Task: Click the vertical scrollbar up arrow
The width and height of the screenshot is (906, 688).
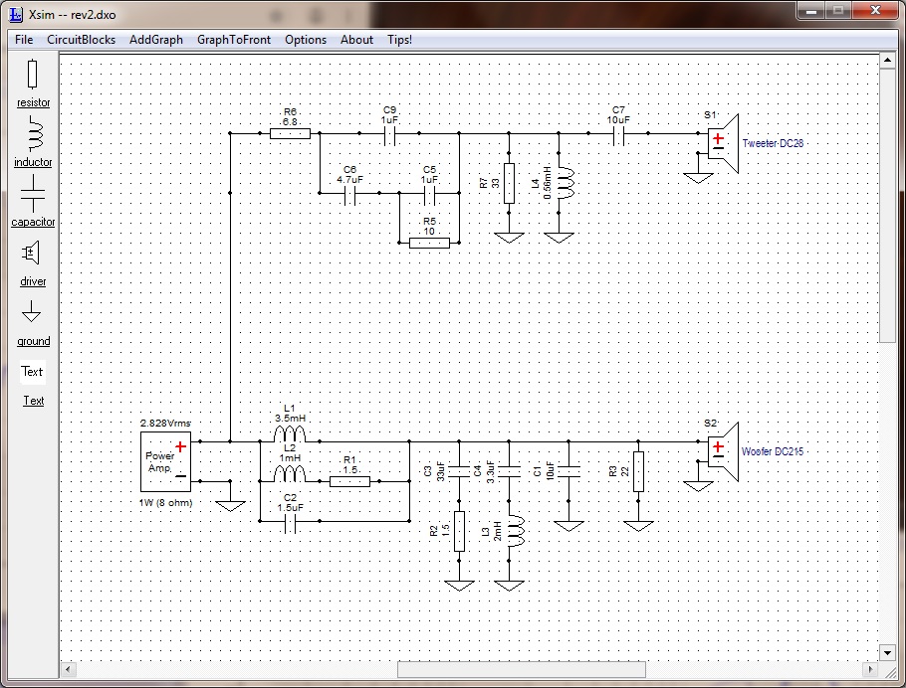Action: 887,60
